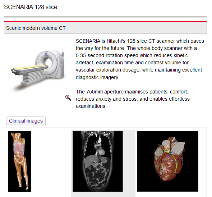Click the Scenic modern volume CT header bar
This screenshot has width=212, height=197.
coord(105,28)
